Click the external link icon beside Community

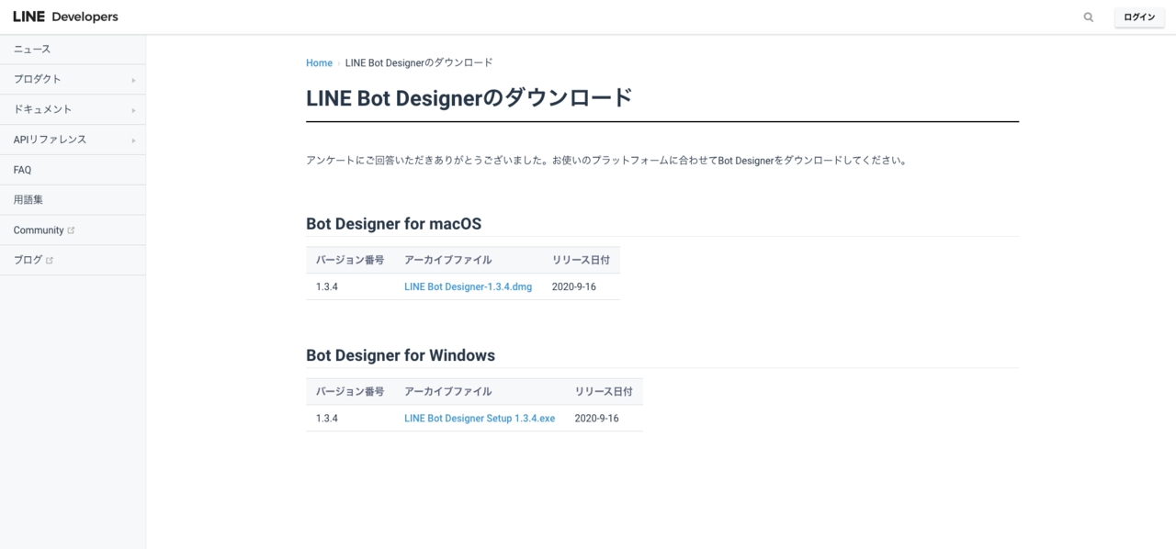click(x=73, y=230)
